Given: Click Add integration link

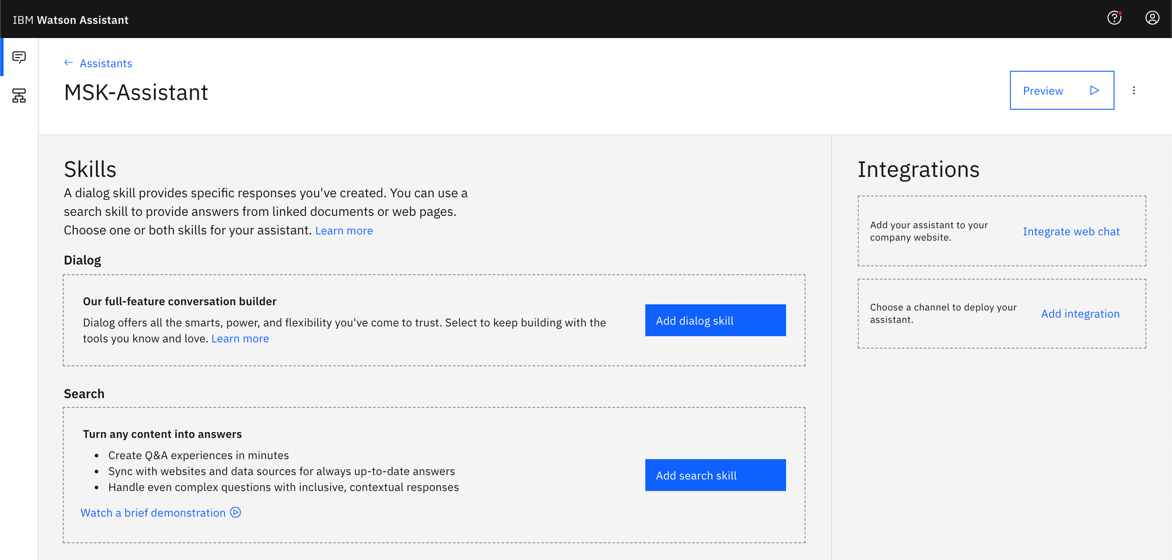Looking at the screenshot, I should 1080,314.
